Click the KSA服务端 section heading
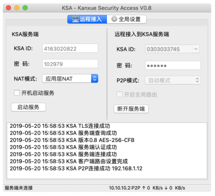This screenshot has width=215, height=196. point(25,34)
